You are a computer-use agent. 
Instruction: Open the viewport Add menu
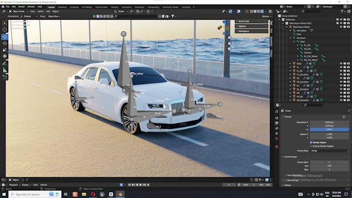point(48,11)
